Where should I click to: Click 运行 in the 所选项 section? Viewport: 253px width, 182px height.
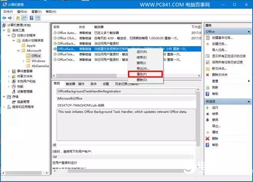(215, 107)
